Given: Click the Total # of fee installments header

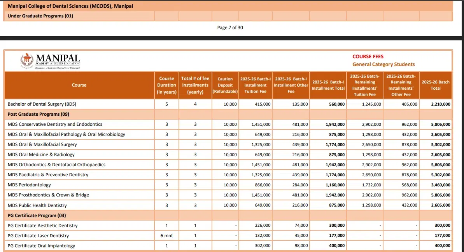Looking at the screenshot, I should click(195, 85).
